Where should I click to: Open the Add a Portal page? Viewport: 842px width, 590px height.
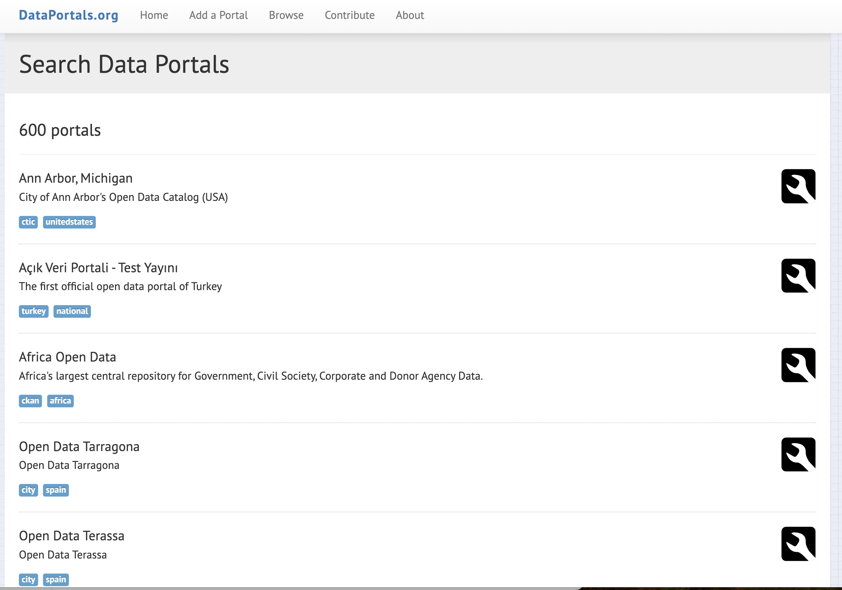coord(218,15)
